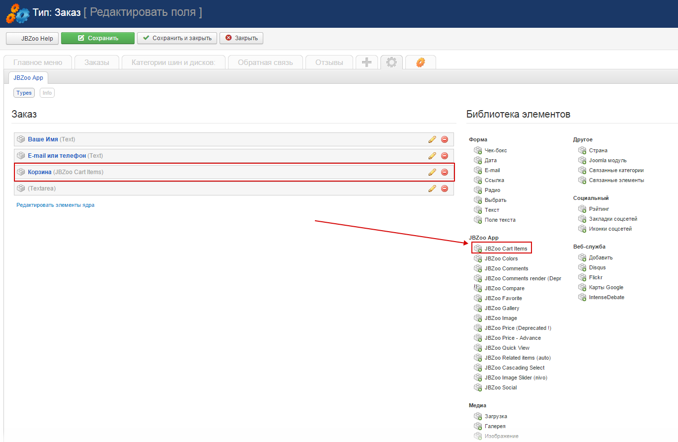Add the Связанные категории element
The image size is (678, 442).
click(616, 170)
